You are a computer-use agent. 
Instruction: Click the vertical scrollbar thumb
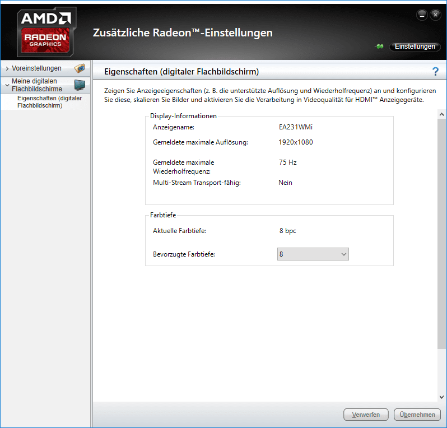tap(441, 234)
